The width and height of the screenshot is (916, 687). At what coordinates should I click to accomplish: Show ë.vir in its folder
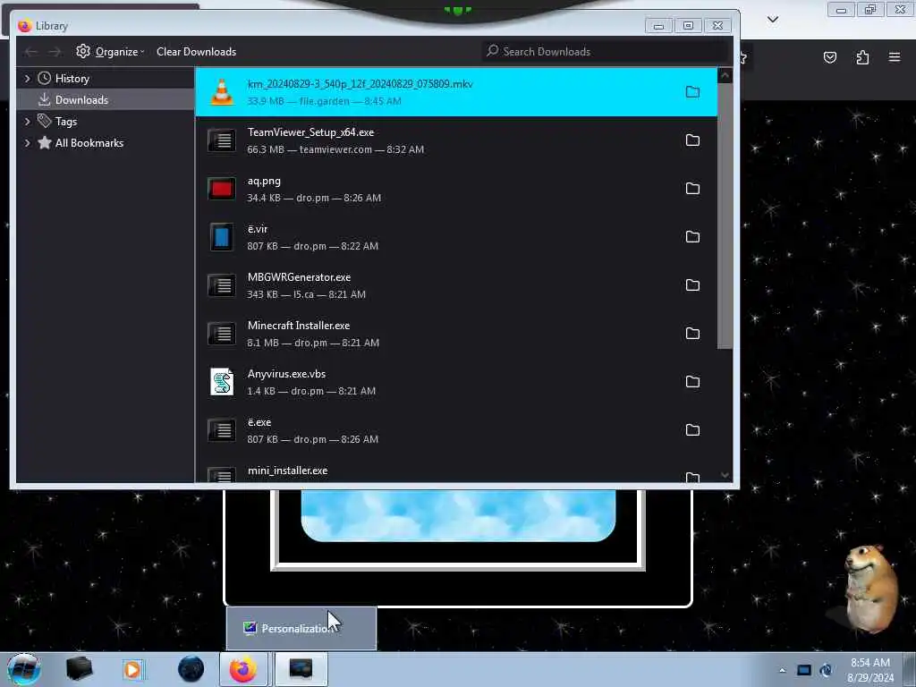(x=692, y=236)
